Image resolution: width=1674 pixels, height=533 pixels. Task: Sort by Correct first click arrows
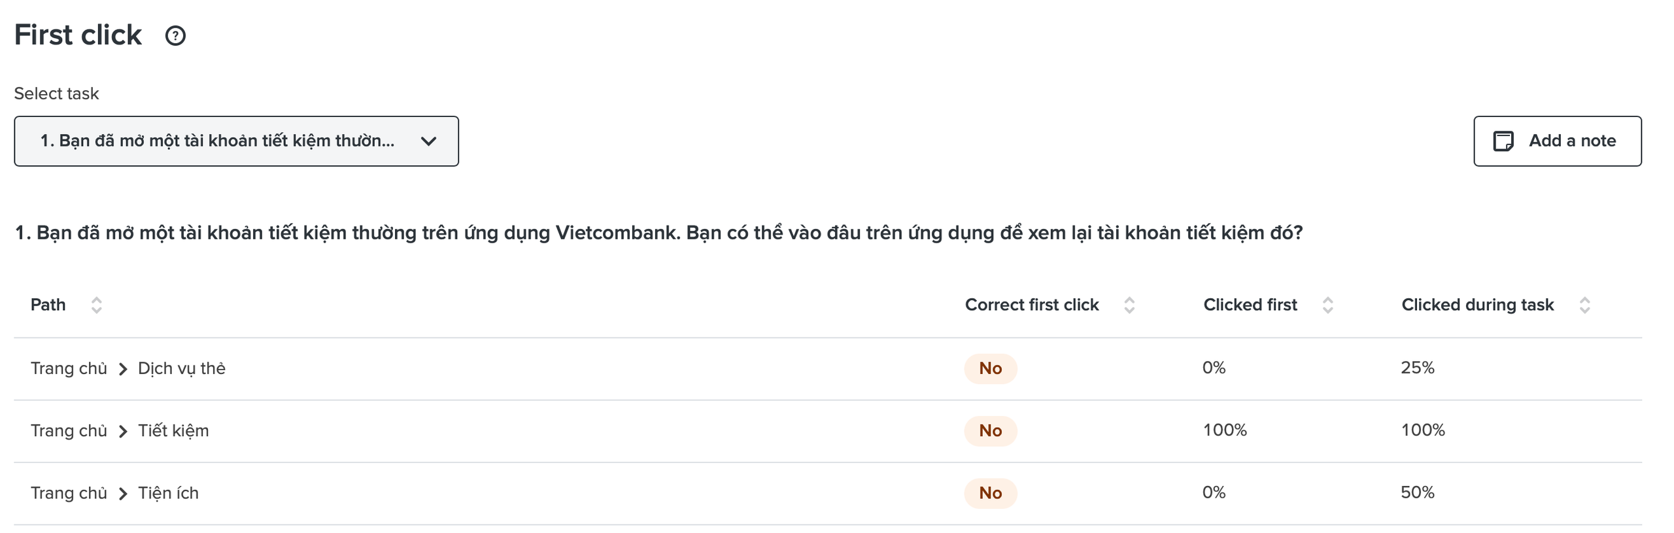(x=1128, y=305)
